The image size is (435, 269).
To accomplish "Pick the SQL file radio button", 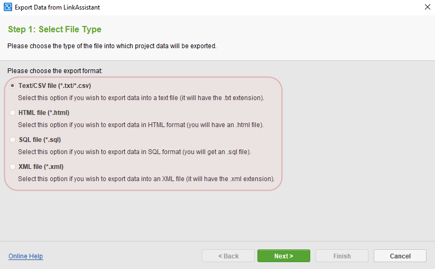I will 13,140.
